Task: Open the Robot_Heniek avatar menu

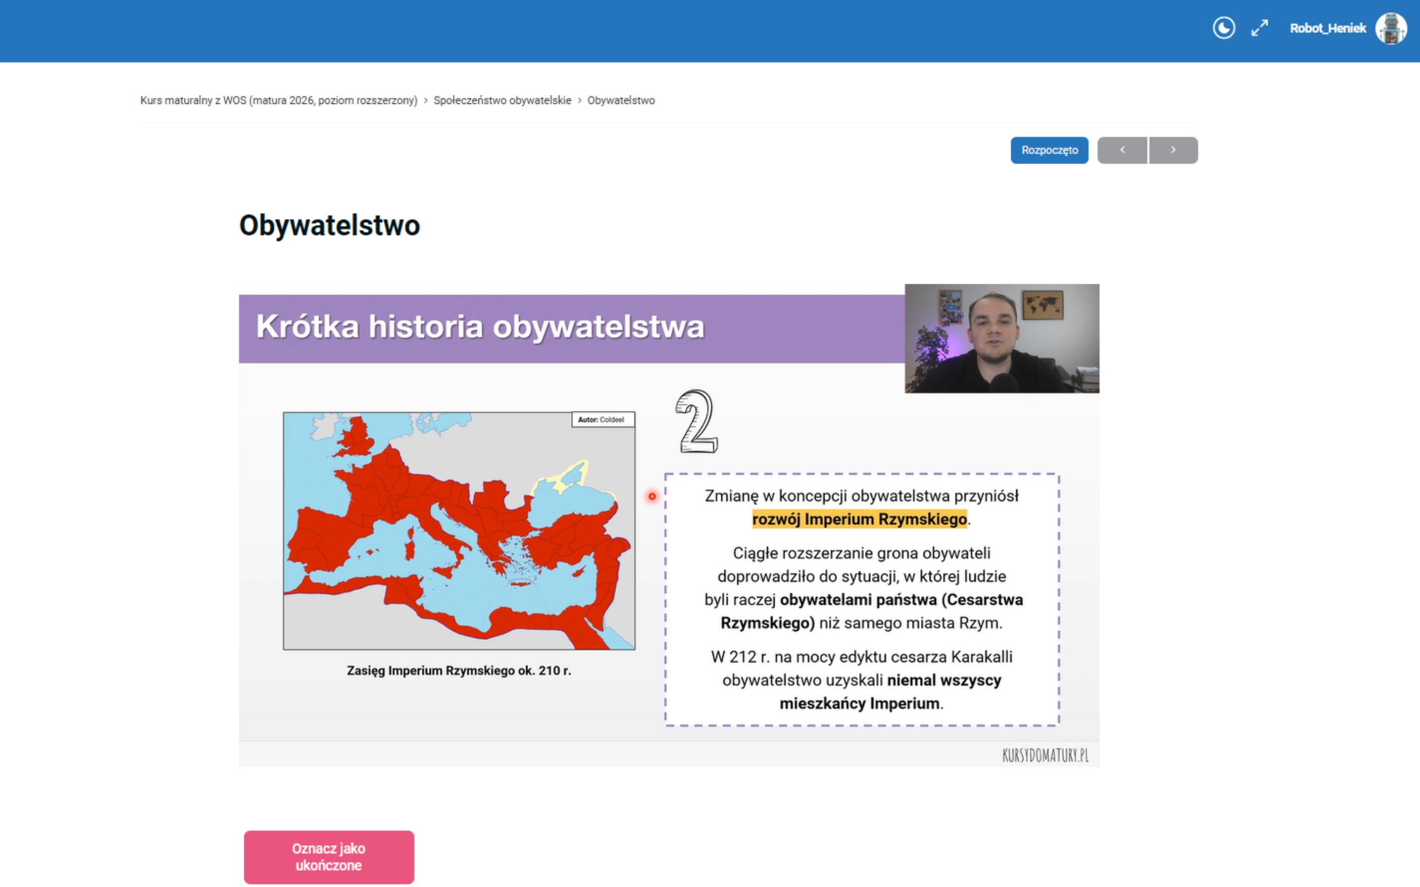Action: 1390,28
